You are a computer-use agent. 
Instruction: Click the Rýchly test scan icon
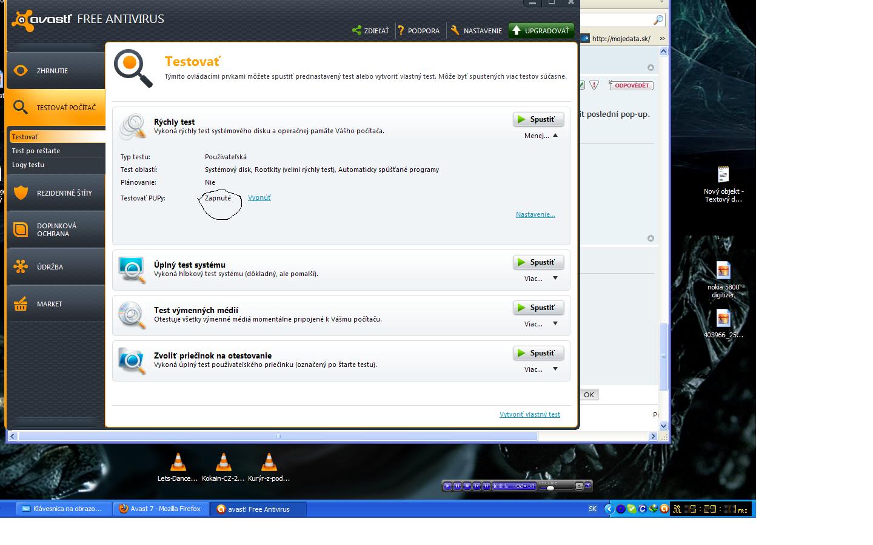[x=133, y=126]
